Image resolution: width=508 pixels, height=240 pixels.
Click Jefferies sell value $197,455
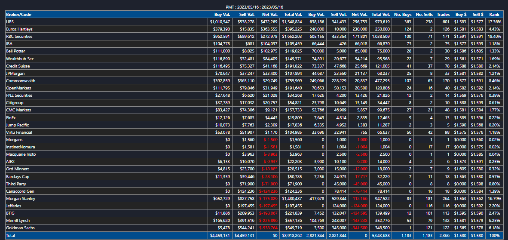click(x=246, y=206)
